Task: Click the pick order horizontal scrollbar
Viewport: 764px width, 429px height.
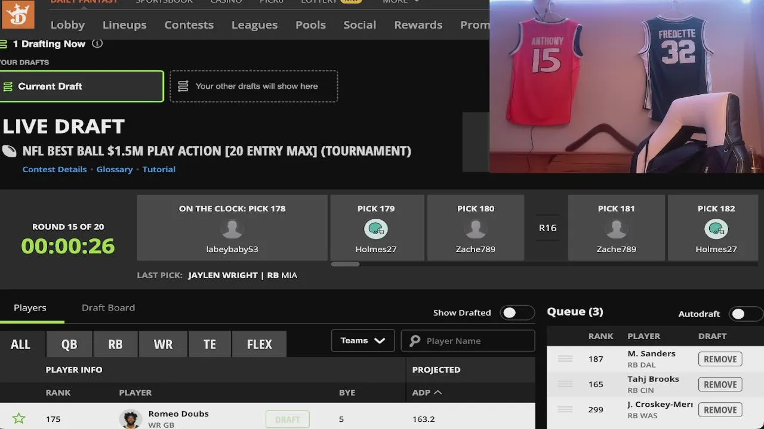Action: point(345,264)
